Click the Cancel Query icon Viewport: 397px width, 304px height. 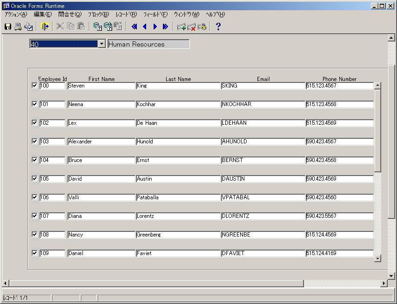tap(118, 27)
